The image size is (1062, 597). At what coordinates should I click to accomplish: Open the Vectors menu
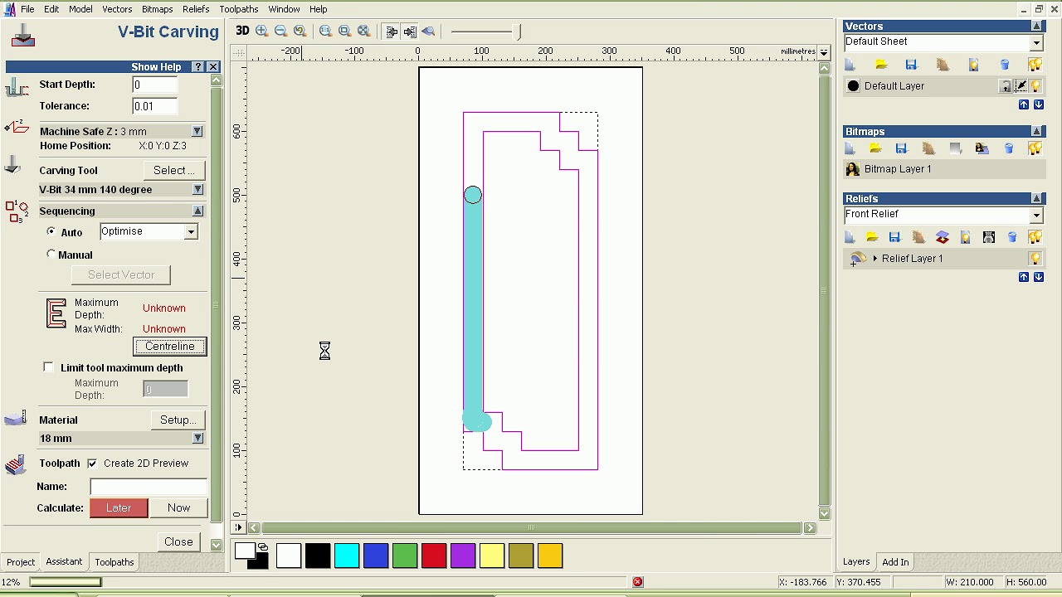pos(117,9)
